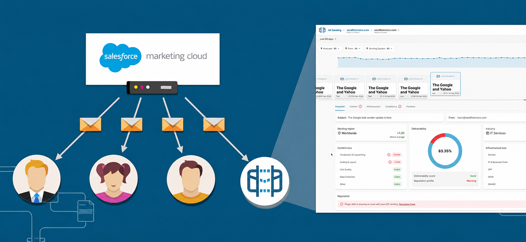The width and height of the screenshot is (526, 242).
Task: Click Domain under Infrastructure loss
Action: click(492, 155)
